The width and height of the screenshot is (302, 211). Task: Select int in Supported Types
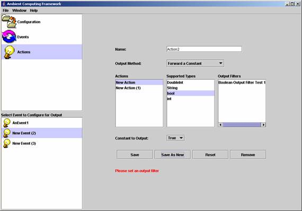191,99
